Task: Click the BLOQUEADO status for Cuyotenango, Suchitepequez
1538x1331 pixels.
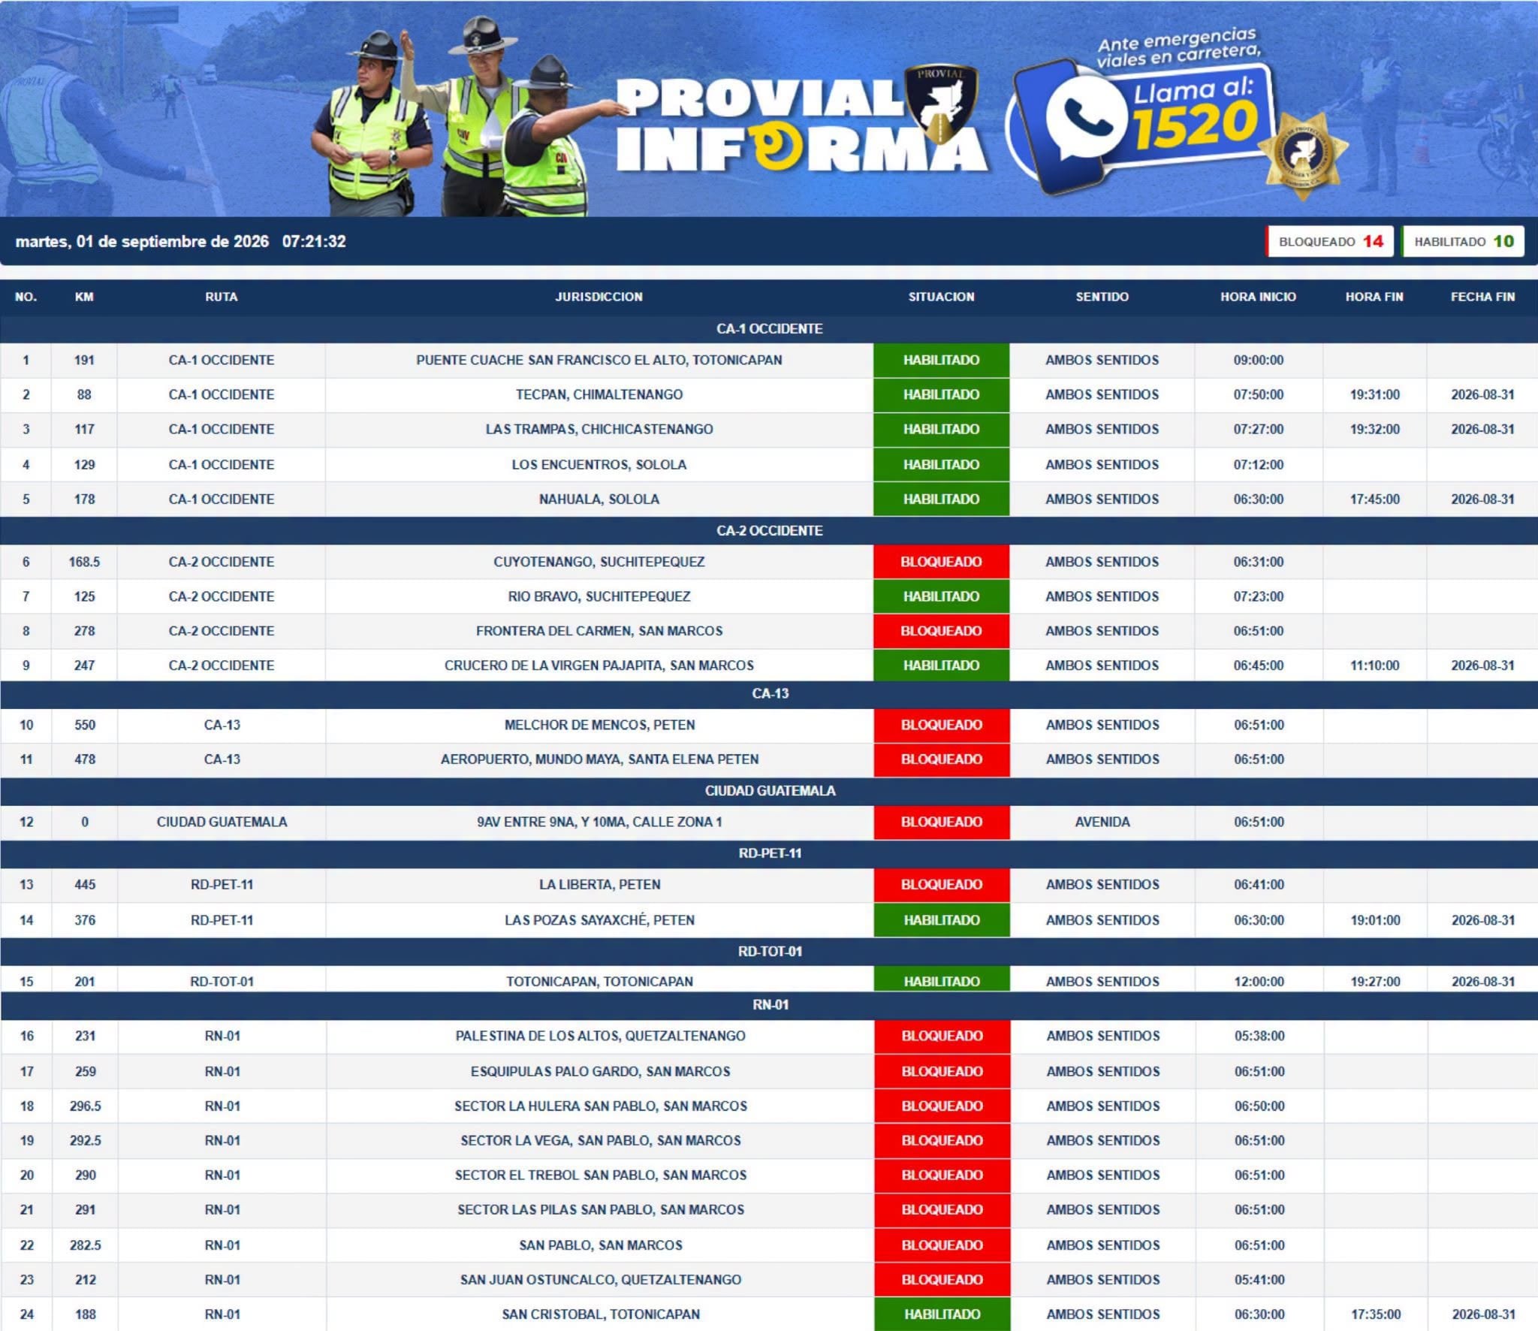Action: point(941,562)
